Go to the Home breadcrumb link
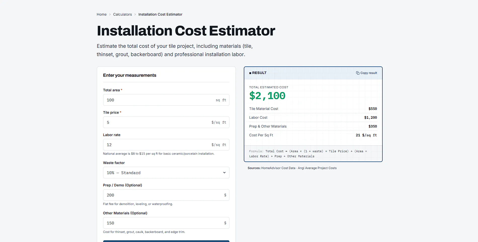 (102, 14)
